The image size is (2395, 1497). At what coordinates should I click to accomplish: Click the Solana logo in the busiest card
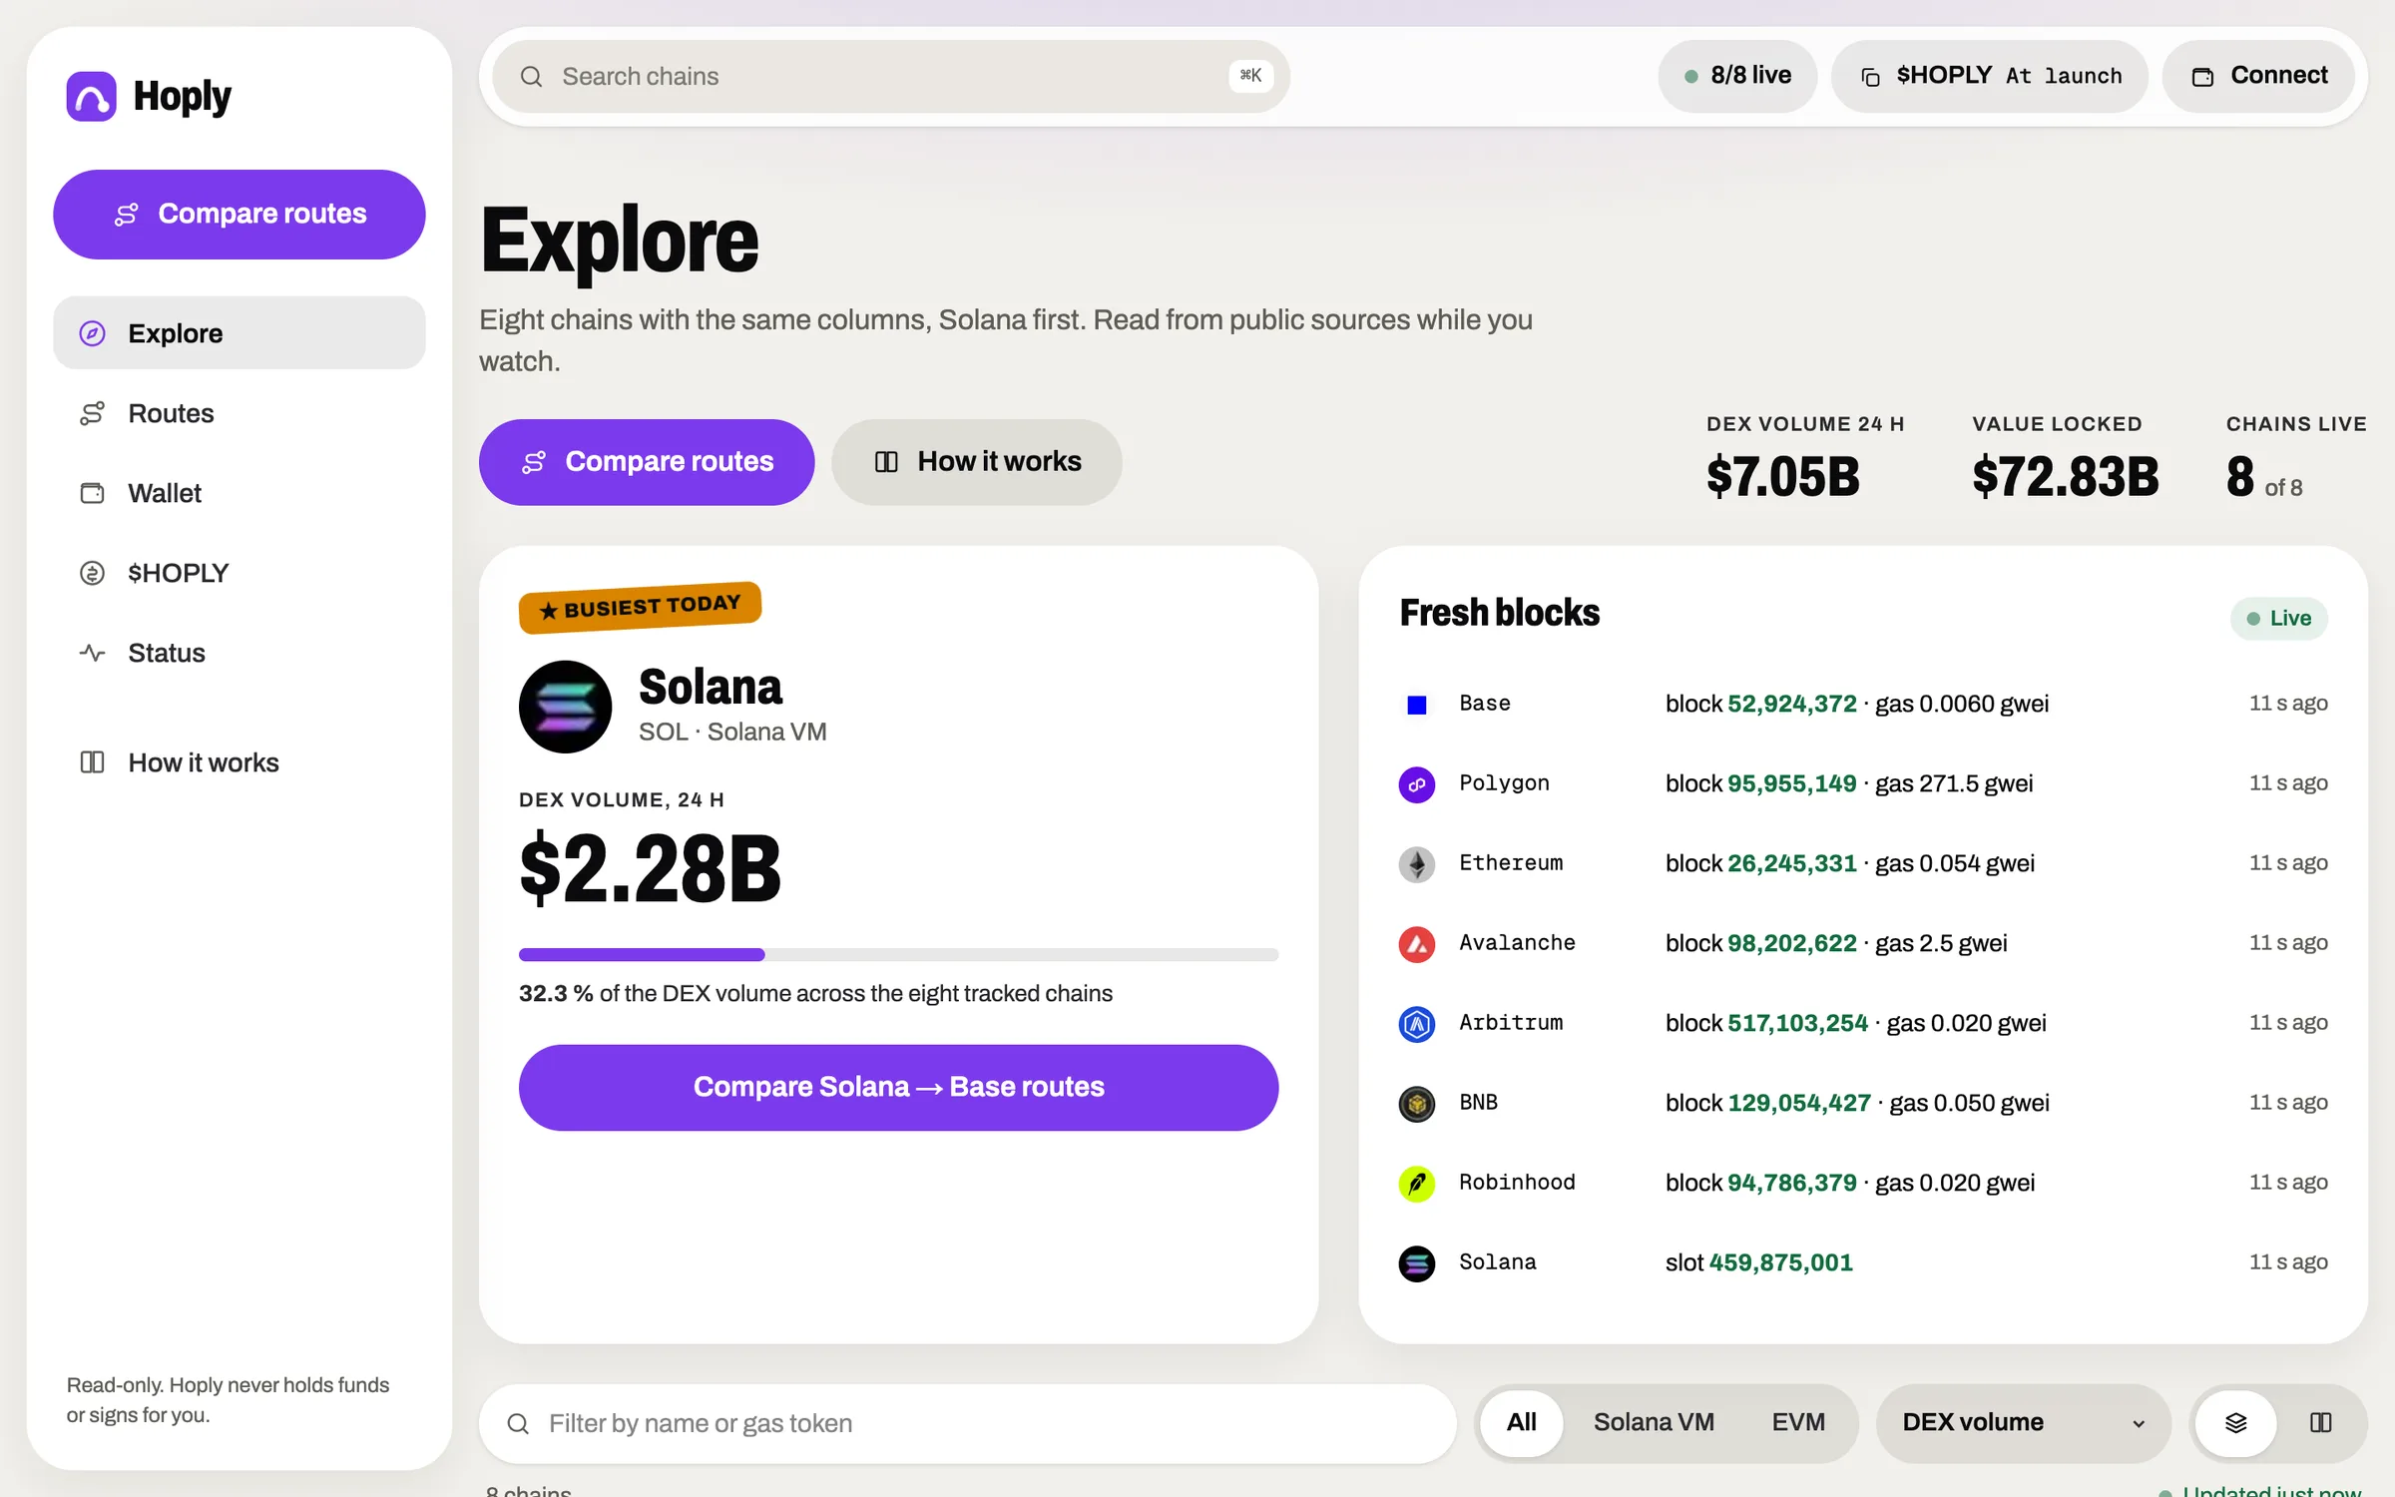click(x=565, y=707)
